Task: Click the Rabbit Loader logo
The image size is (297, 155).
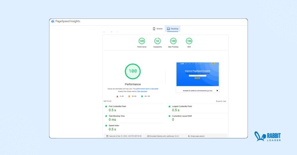Action: pos(267,136)
